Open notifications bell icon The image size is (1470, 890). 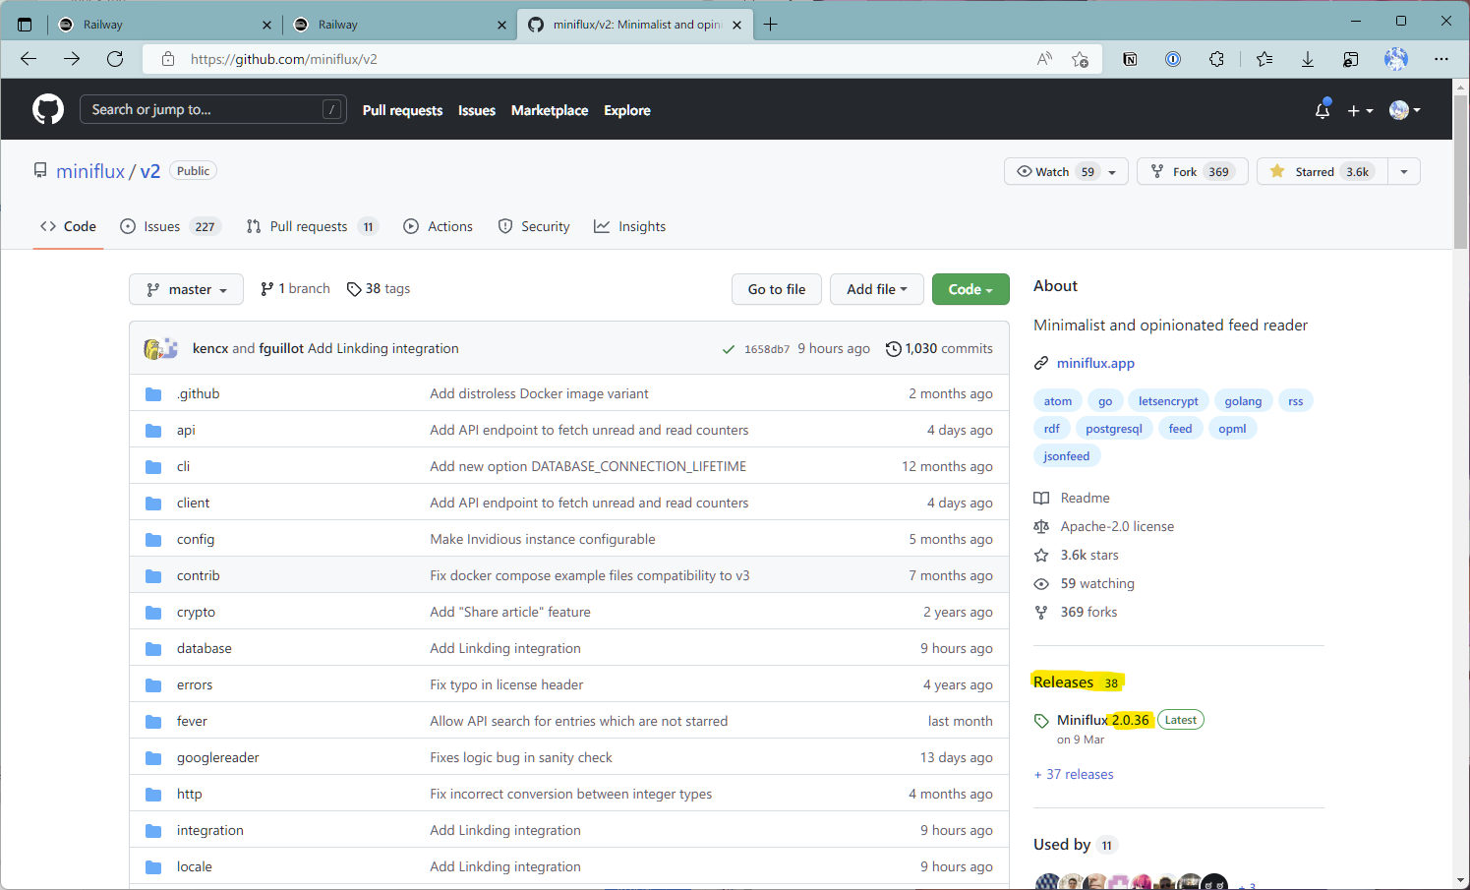click(1323, 110)
